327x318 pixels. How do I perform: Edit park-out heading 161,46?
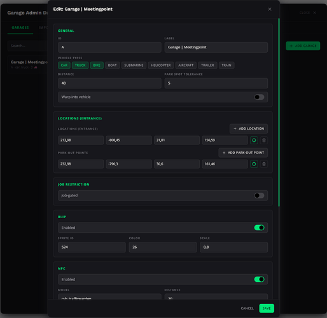(x=225, y=164)
